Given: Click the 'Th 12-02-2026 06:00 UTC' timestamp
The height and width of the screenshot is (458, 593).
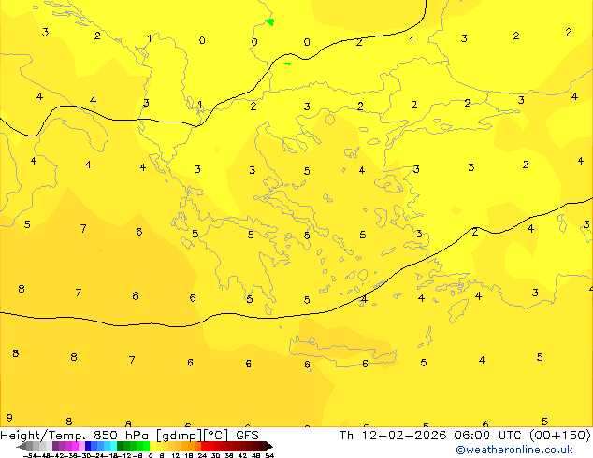Looking at the screenshot, I should tap(431, 436).
